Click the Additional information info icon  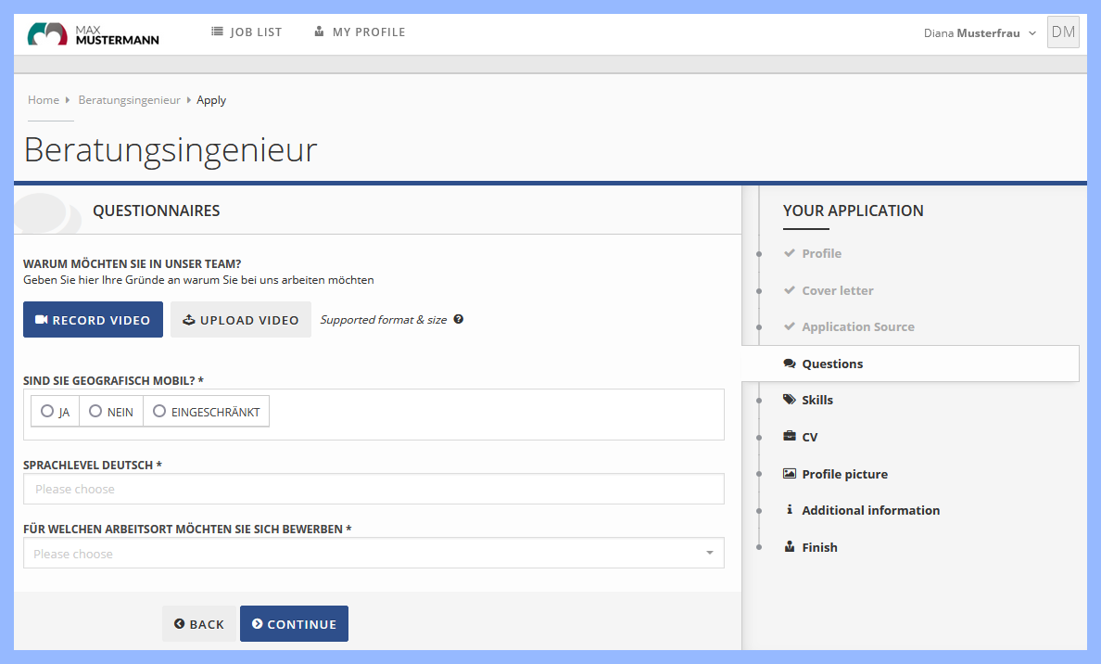pyautogui.click(x=789, y=510)
